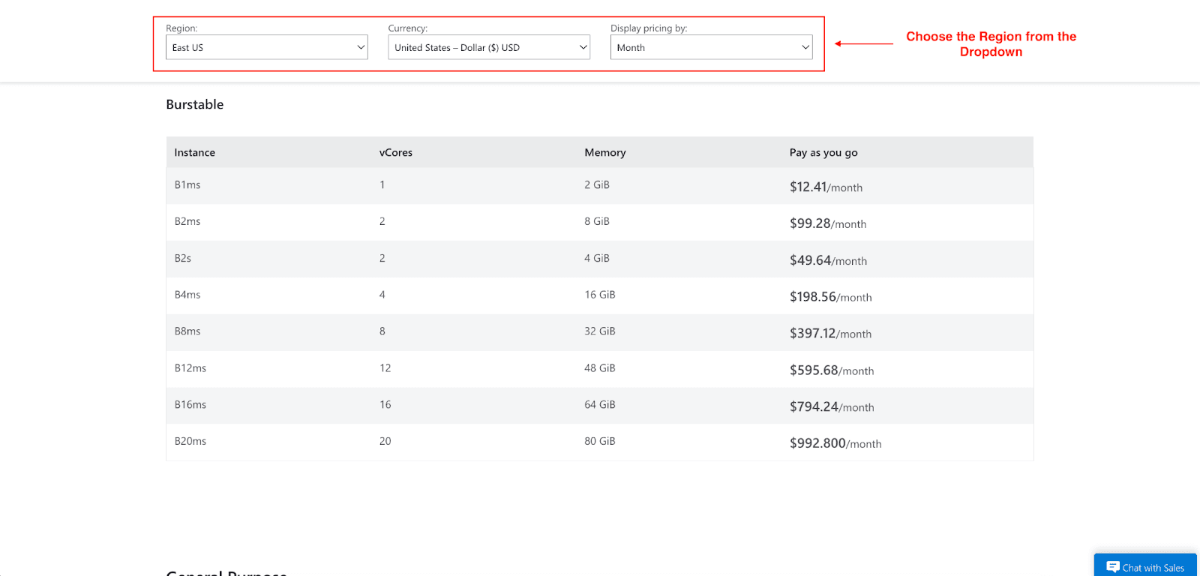Click the vCores value 20 in B20ms row
Viewport: 1200px width, 576px height.
click(385, 441)
